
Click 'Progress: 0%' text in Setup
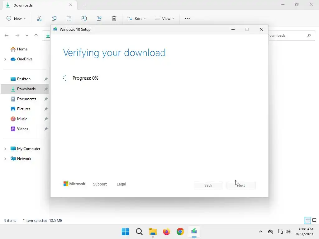click(x=85, y=78)
